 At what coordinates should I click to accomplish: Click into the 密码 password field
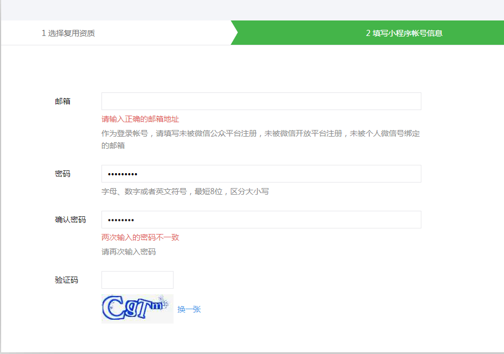261,174
